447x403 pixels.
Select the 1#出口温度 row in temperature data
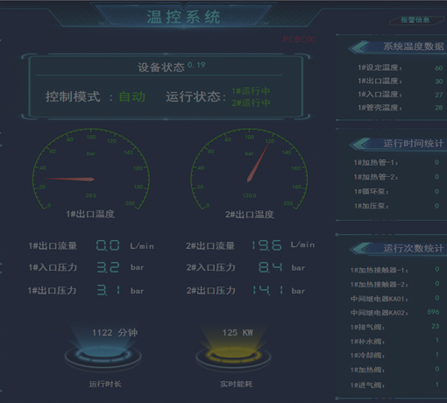pos(401,81)
